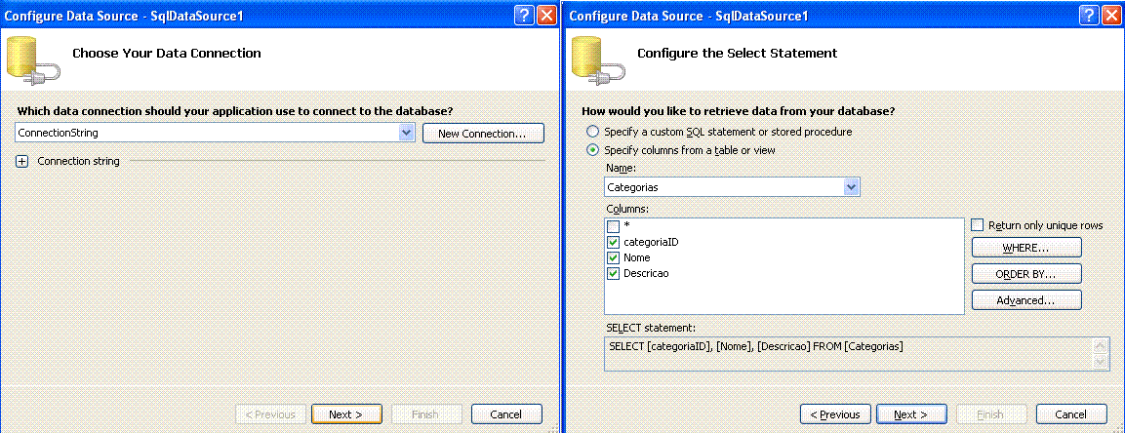Click the ORDER BY button
This screenshot has height=433, width=1125.
[x=1026, y=274]
